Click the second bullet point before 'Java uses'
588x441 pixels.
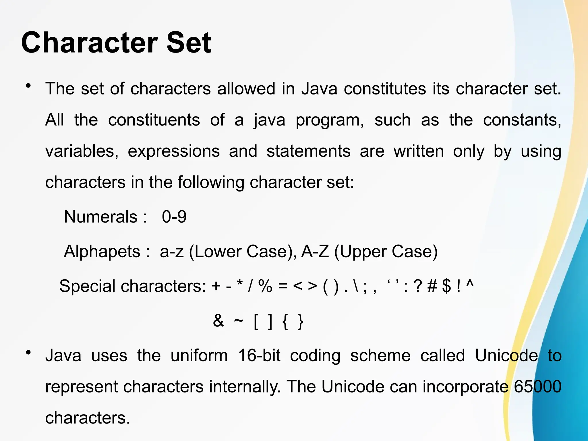(x=28, y=353)
